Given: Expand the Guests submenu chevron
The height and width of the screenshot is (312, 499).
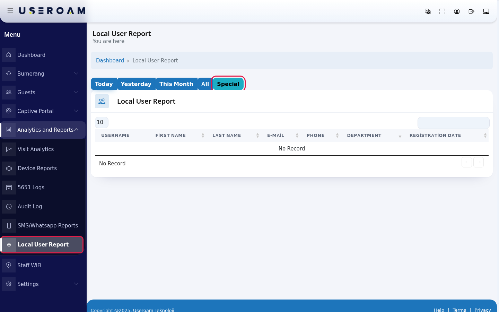Looking at the screenshot, I should point(76,92).
